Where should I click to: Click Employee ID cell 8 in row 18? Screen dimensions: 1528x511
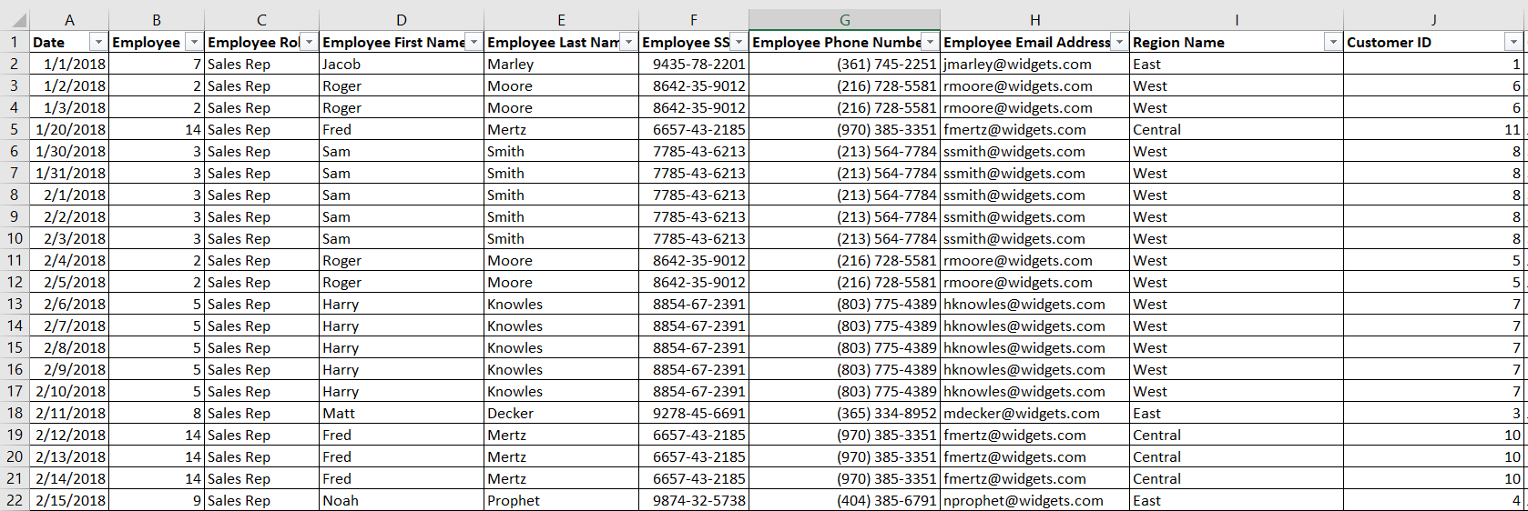pos(157,413)
